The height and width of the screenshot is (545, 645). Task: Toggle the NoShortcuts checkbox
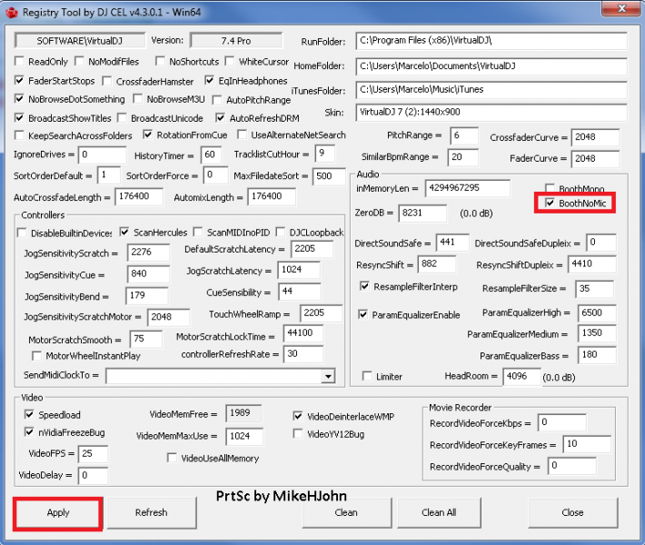click(160, 61)
